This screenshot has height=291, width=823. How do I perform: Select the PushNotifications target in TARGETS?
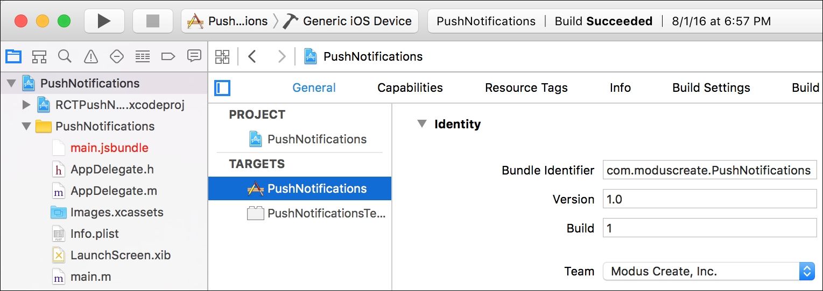pos(300,188)
